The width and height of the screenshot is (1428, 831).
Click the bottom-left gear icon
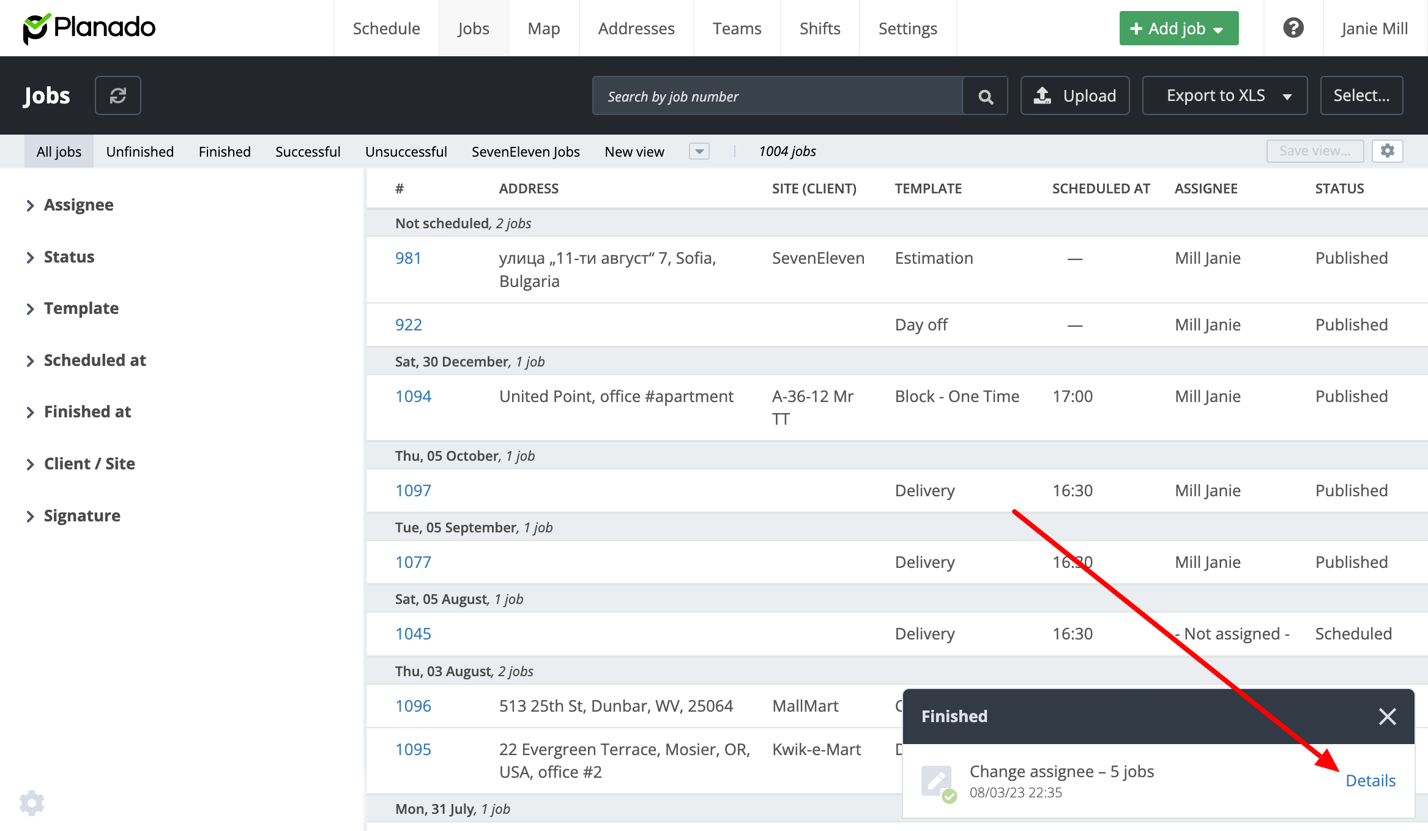pyautogui.click(x=32, y=803)
